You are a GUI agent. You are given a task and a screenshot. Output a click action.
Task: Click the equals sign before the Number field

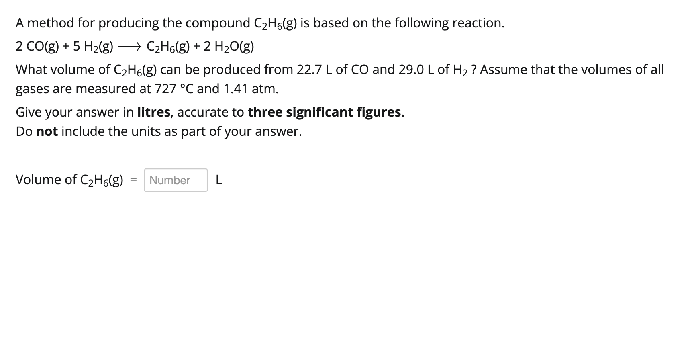(x=133, y=180)
